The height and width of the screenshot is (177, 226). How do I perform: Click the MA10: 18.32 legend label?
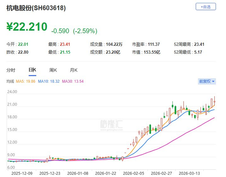coord(49,81)
